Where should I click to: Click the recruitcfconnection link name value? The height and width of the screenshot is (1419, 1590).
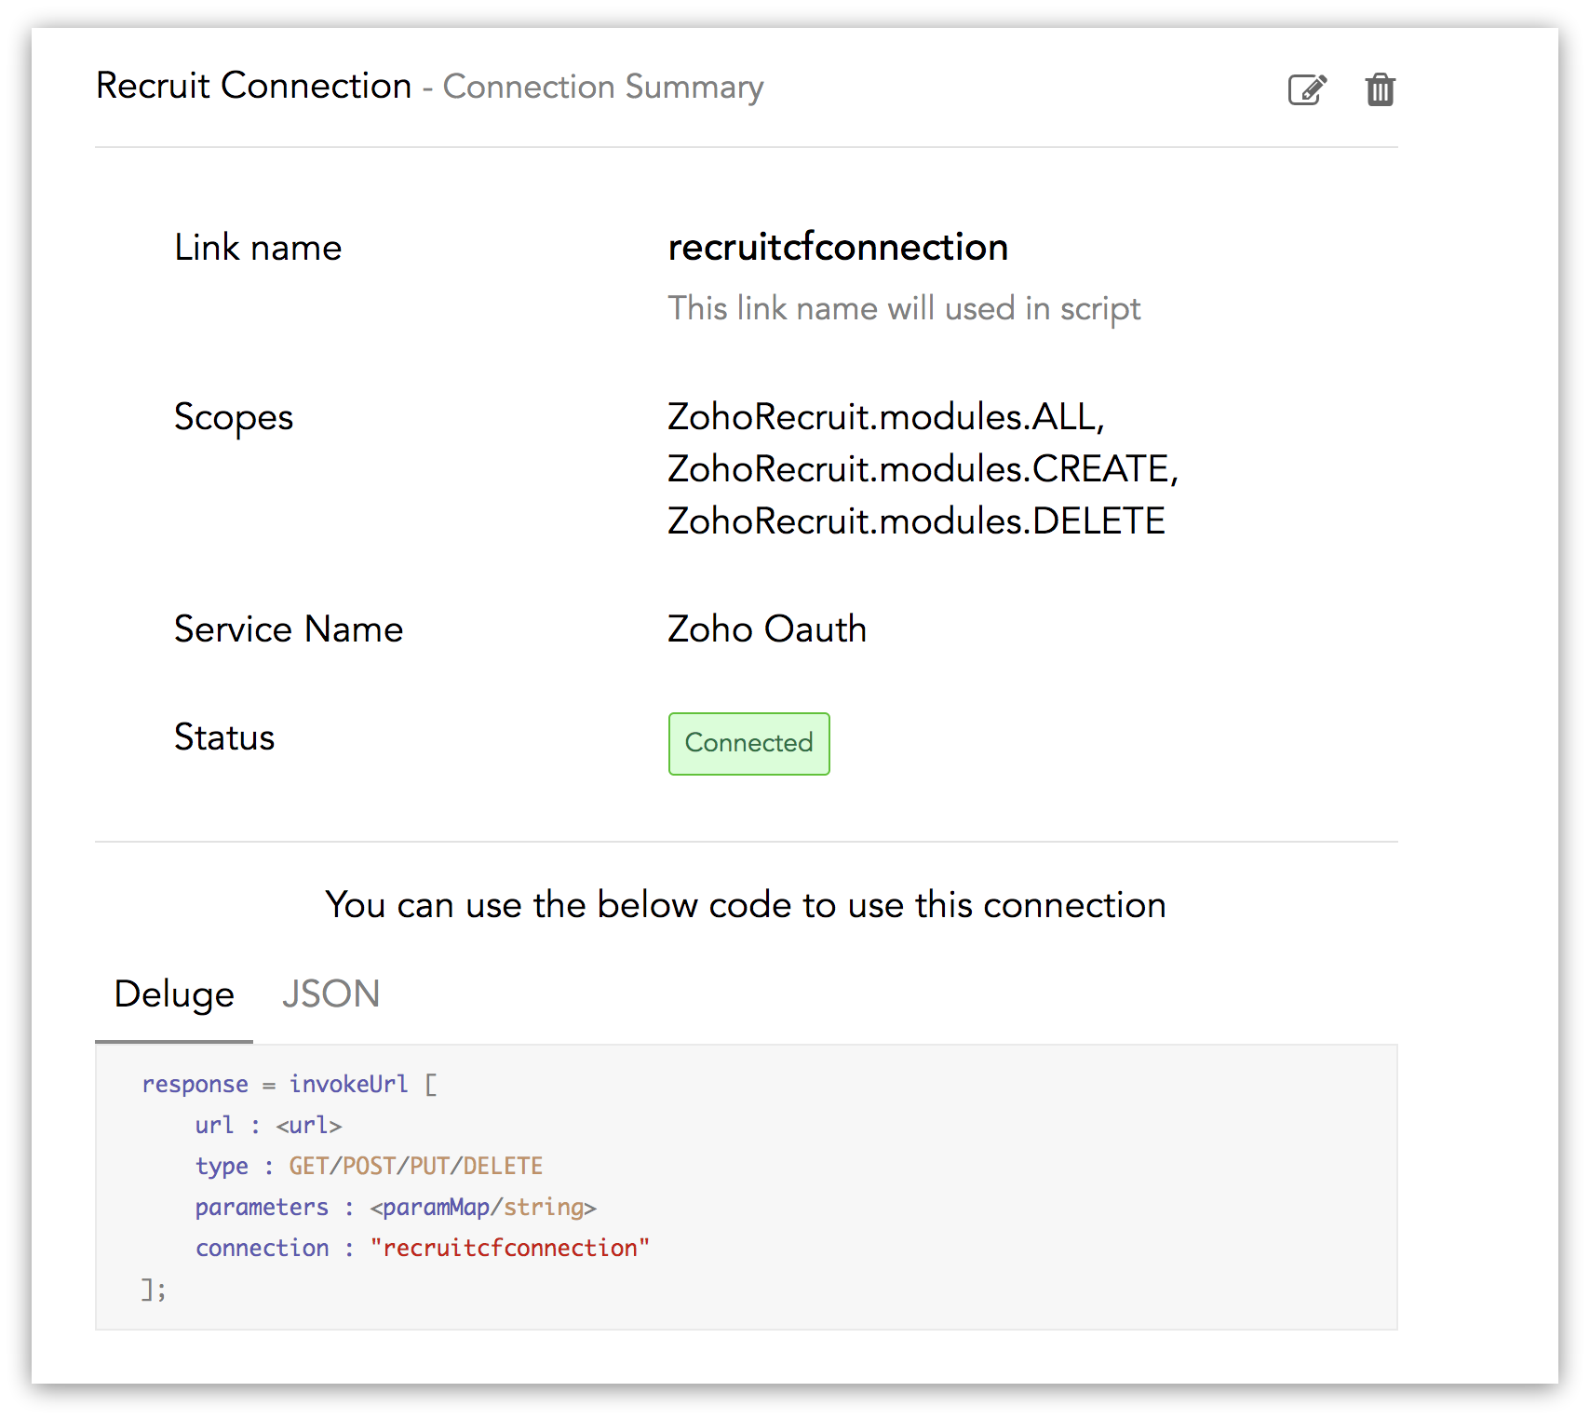click(x=838, y=247)
